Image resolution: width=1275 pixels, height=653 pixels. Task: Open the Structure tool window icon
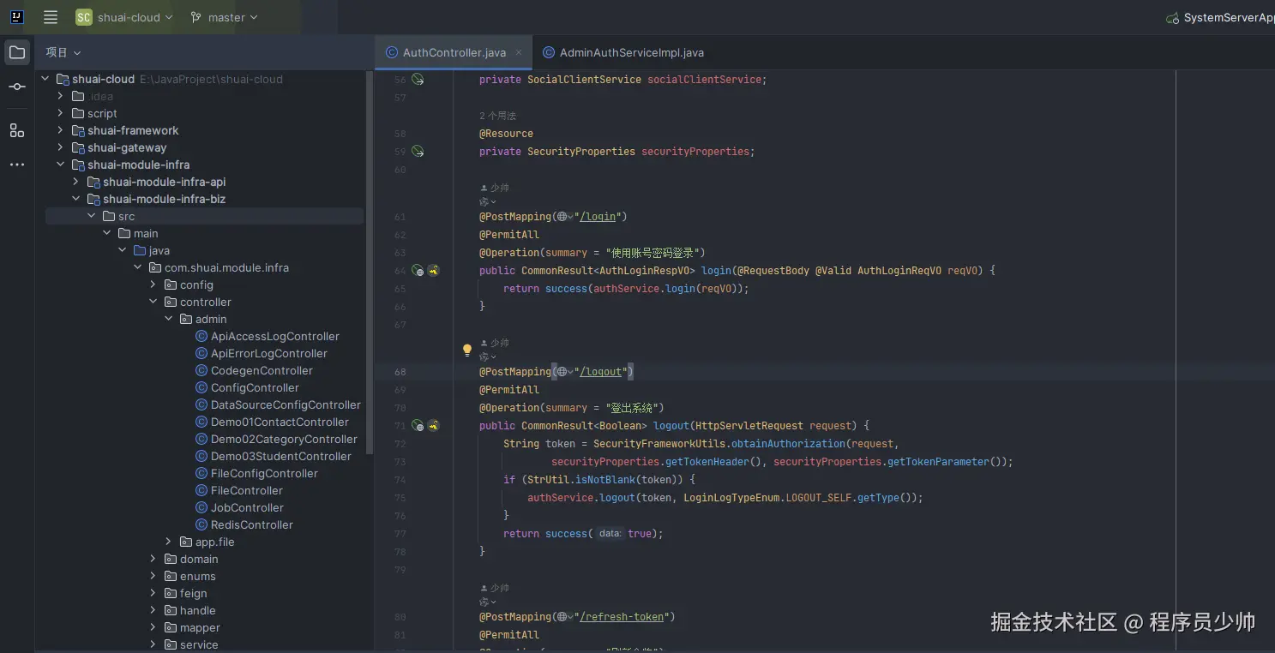tap(16, 130)
